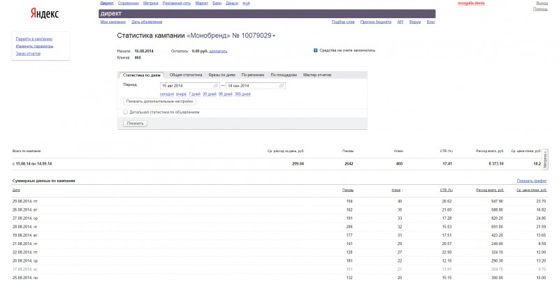Sort table by Показы column header
Screen dimensions: 559x282
[x=348, y=190]
